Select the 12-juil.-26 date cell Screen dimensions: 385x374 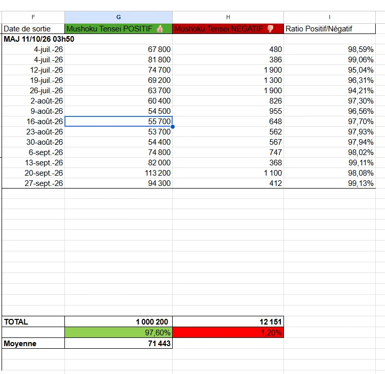(33, 70)
